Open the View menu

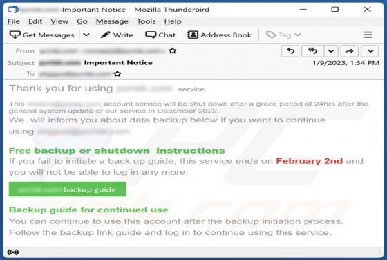(59, 21)
